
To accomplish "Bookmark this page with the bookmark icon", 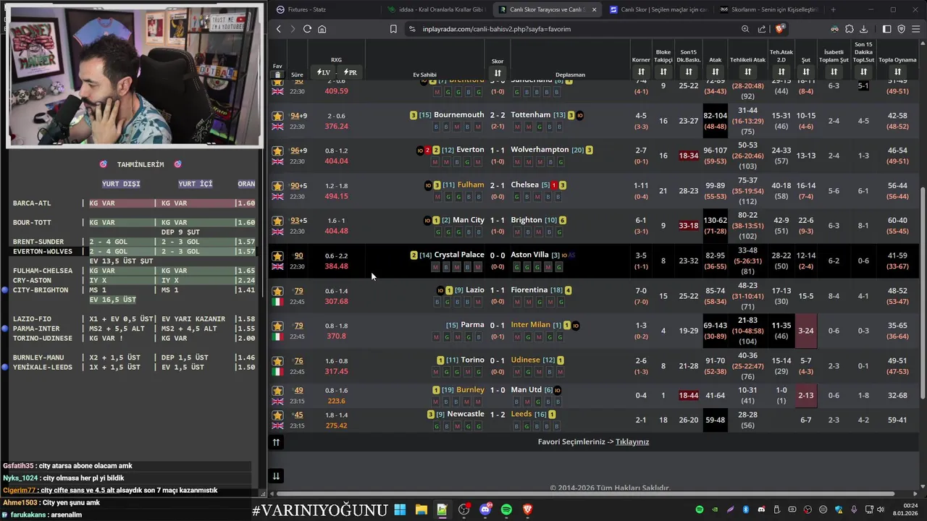I will tap(393, 29).
